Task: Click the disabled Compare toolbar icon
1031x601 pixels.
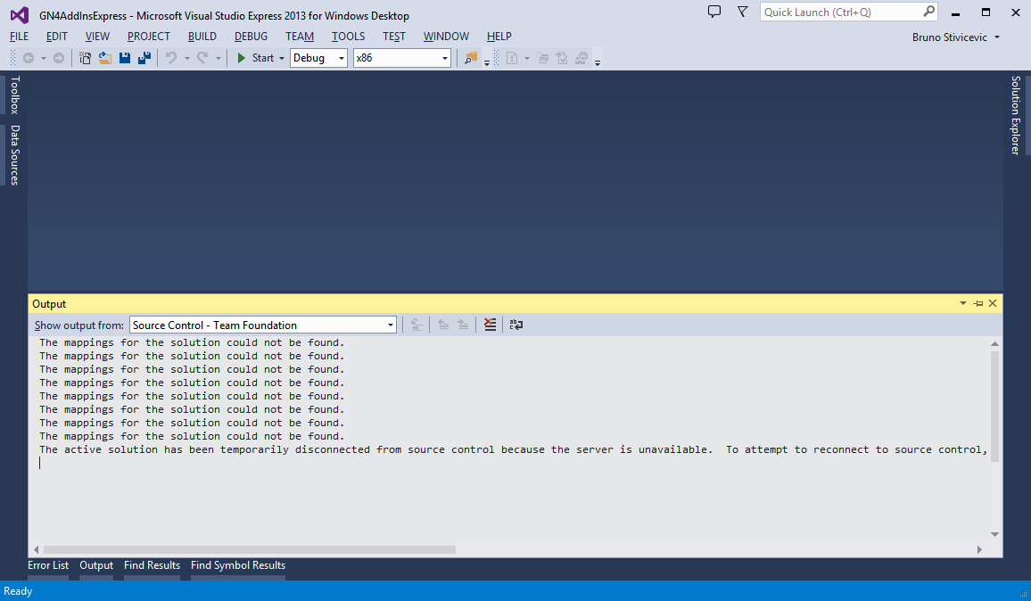Action: [543, 58]
